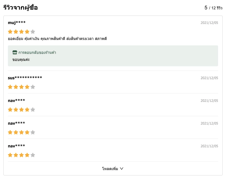Select the first star in the bottom nav**** review
The width and height of the screenshot is (226, 179).
point(10,155)
